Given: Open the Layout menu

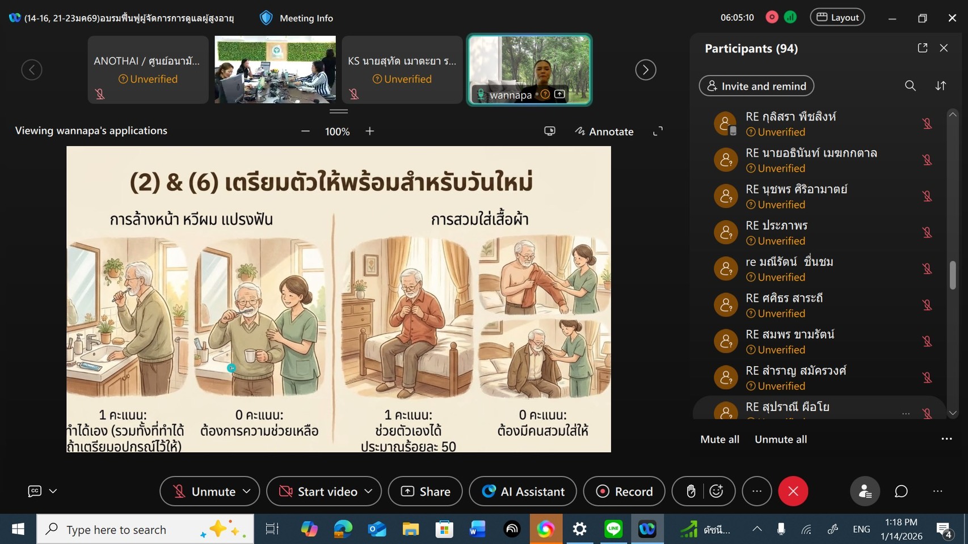Looking at the screenshot, I should click(x=837, y=18).
